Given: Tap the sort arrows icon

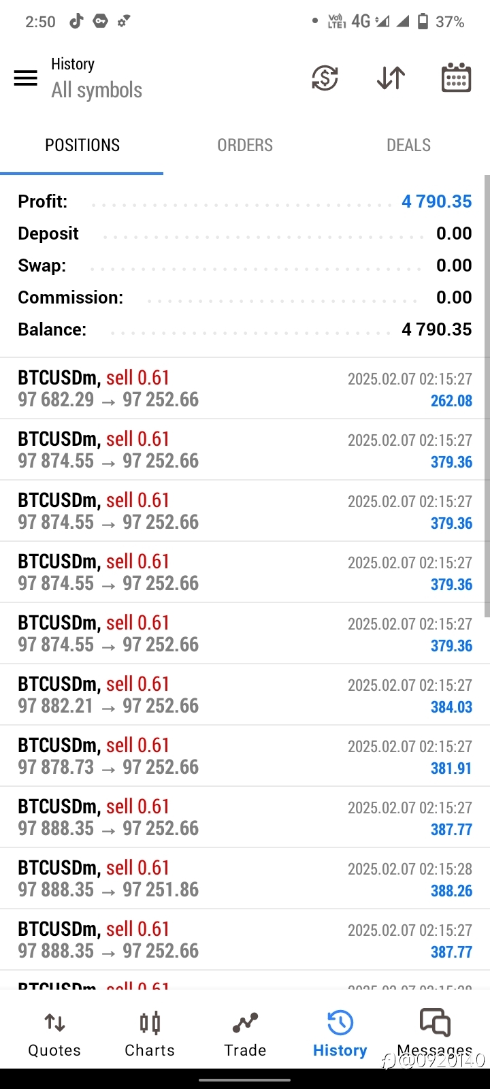Looking at the screenshot, I should pyautogui.click(x=391, y=78).
